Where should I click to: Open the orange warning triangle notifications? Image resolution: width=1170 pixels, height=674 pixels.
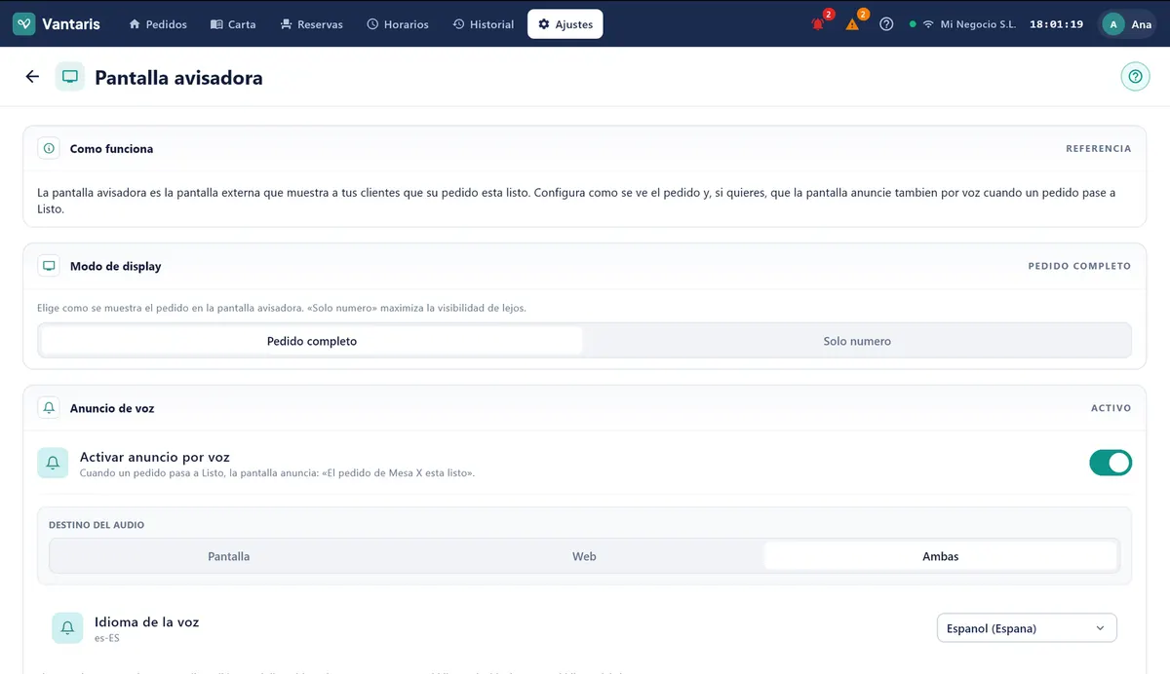click(x=852, y=24)
